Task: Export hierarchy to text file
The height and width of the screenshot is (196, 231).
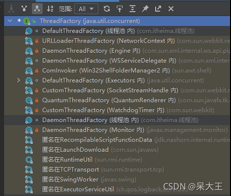Action: point(158,9)
